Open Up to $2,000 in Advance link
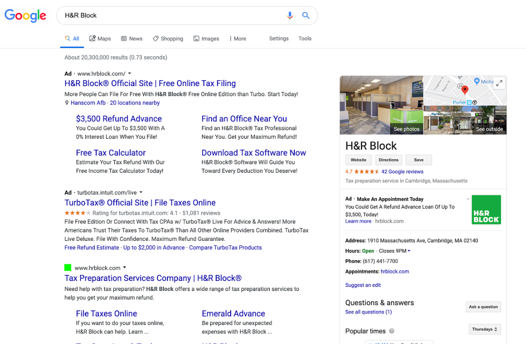The height and width of the screenshot is (344, 526). click(x=154, y=247)
